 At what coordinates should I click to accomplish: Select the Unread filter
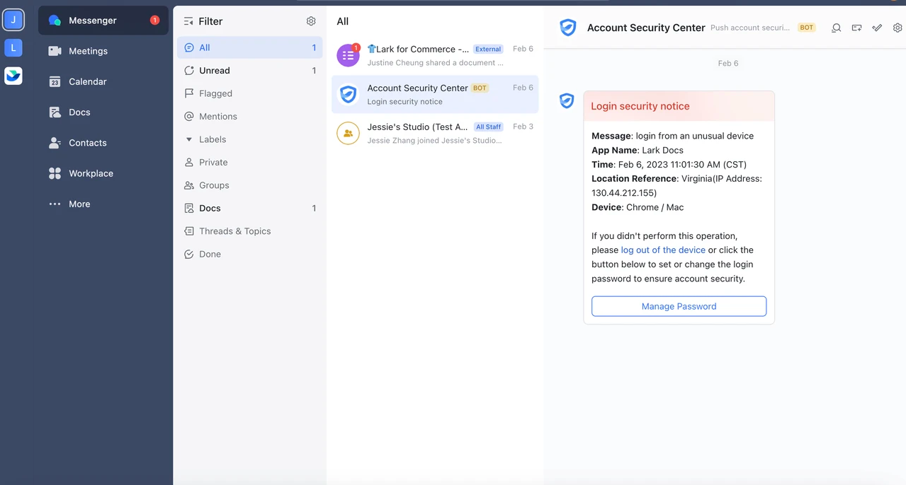click(215, 71)
